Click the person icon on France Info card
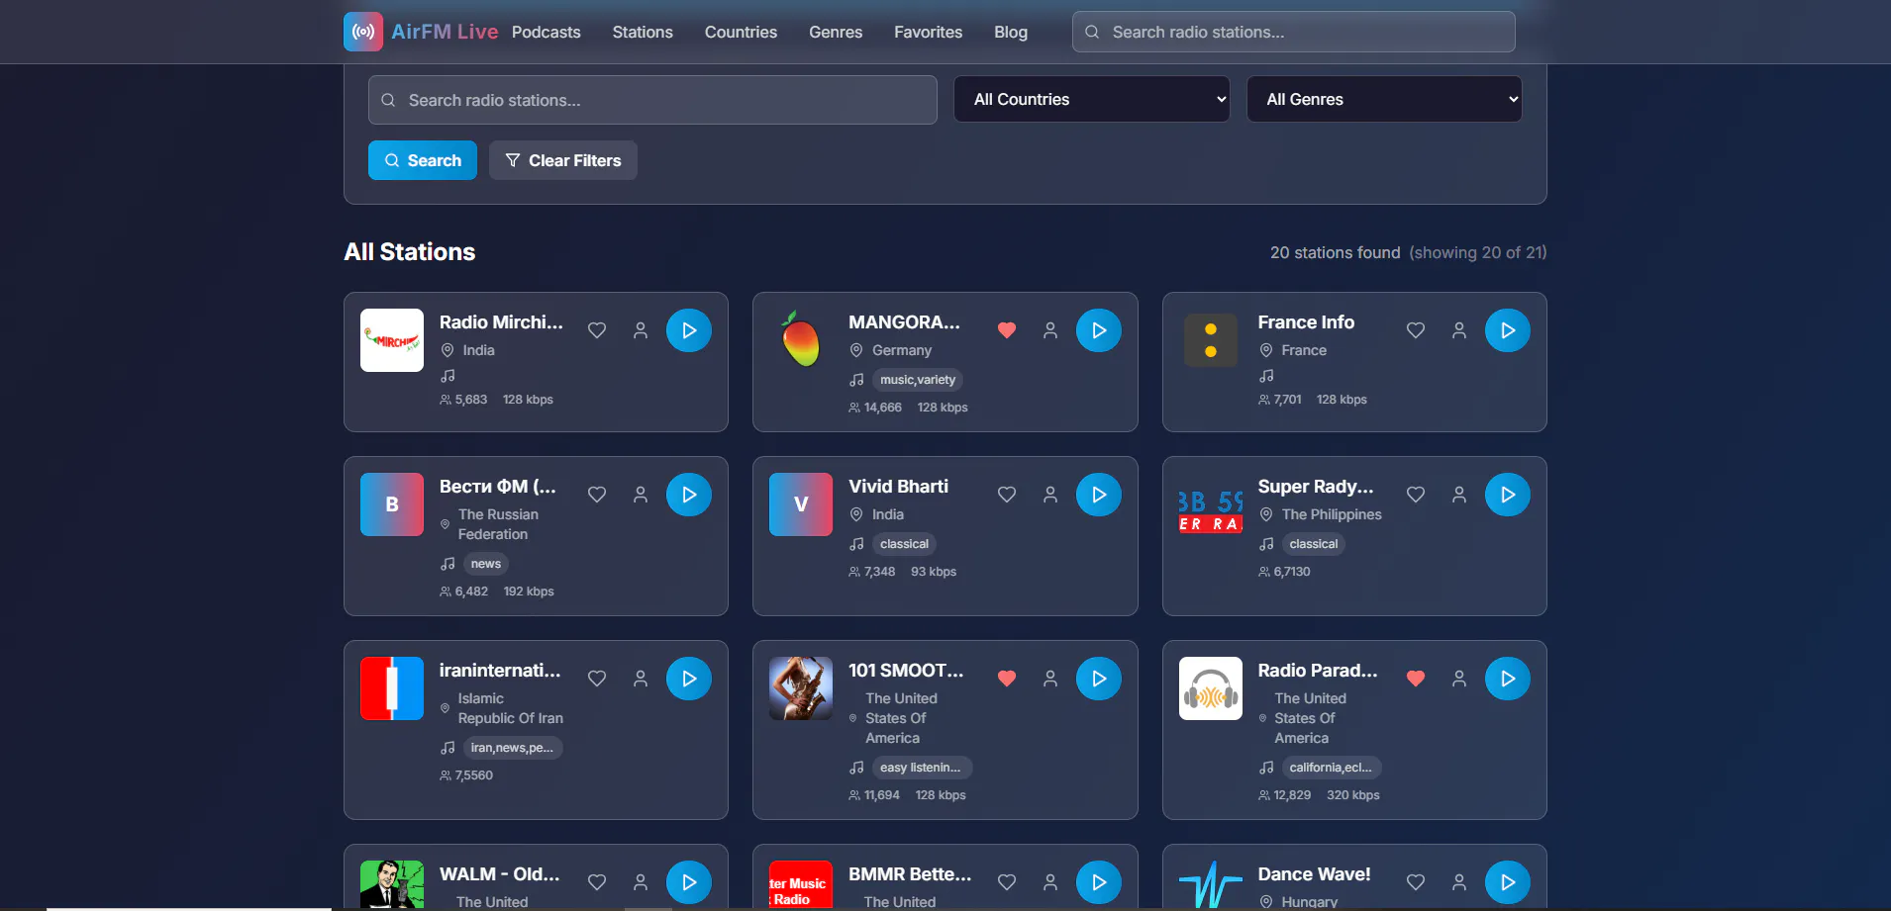Viewport: 1891px width, 911px height. click(x=1459, y=330)
